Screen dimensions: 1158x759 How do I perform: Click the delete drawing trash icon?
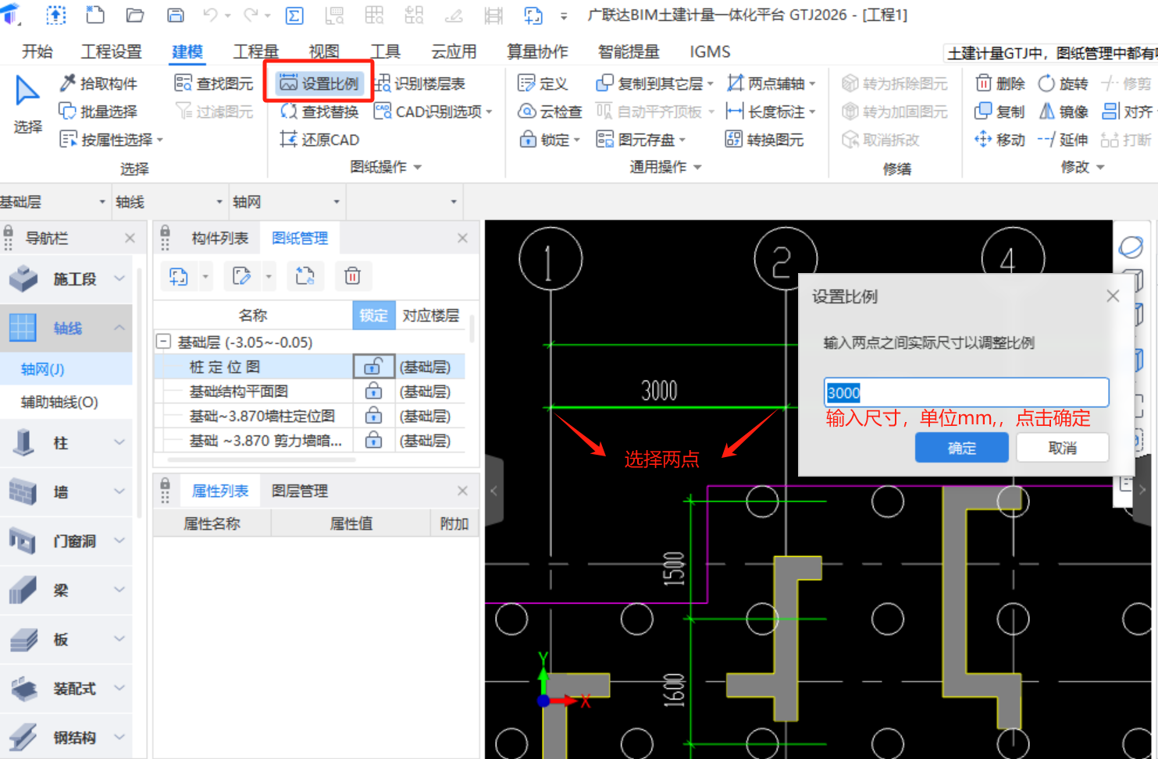352,276
